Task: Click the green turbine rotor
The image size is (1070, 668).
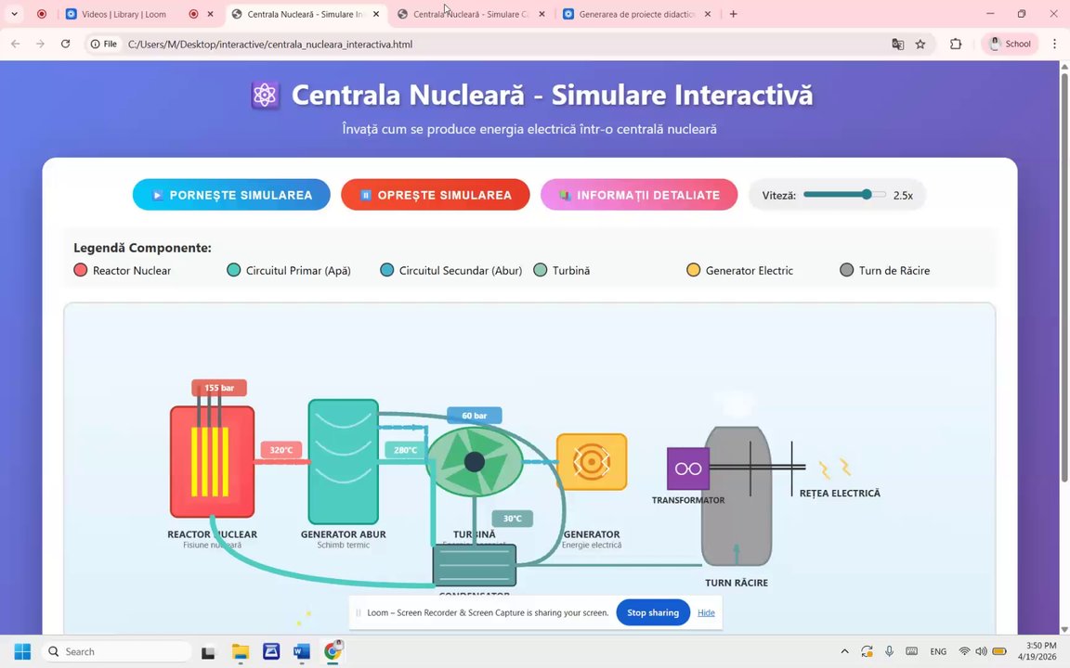Action: tap(475, 461)
